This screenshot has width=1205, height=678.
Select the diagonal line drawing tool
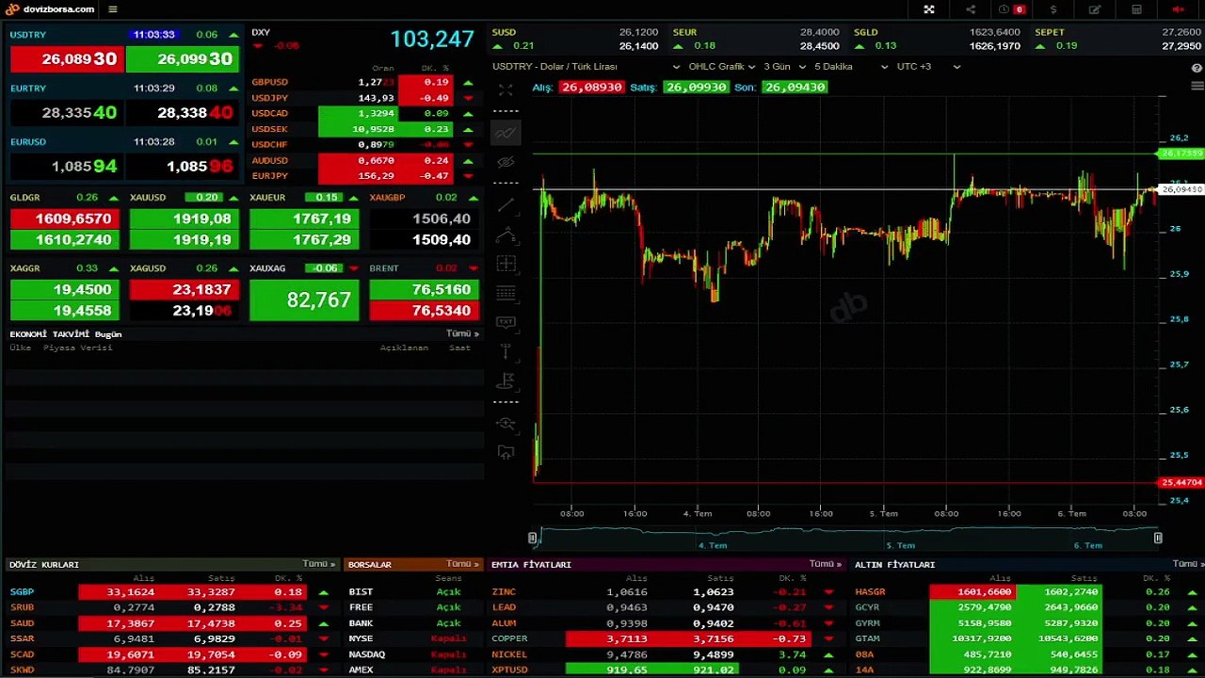(x=506, y=204)
